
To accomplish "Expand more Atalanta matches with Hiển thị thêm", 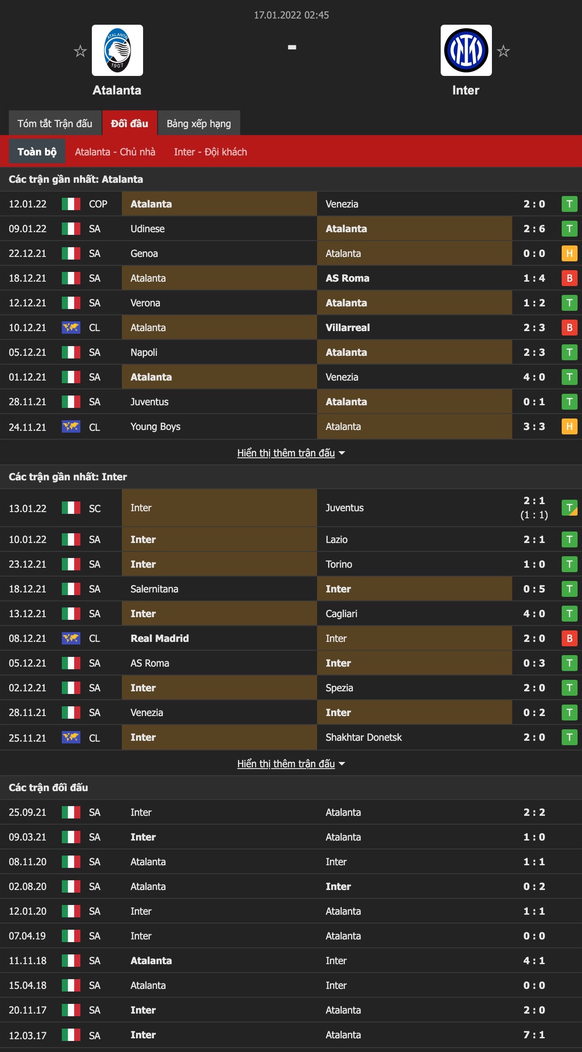I will pyautogui.click(x=291, y=453).
